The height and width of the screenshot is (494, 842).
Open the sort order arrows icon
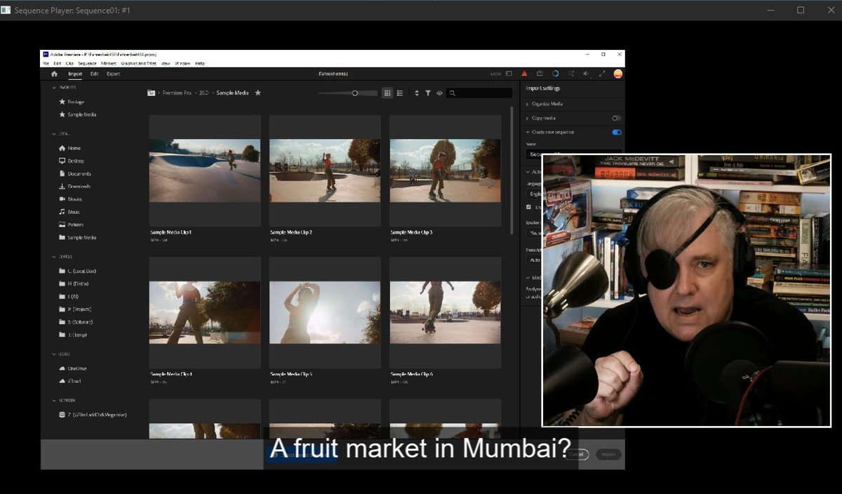coord(417,93)
